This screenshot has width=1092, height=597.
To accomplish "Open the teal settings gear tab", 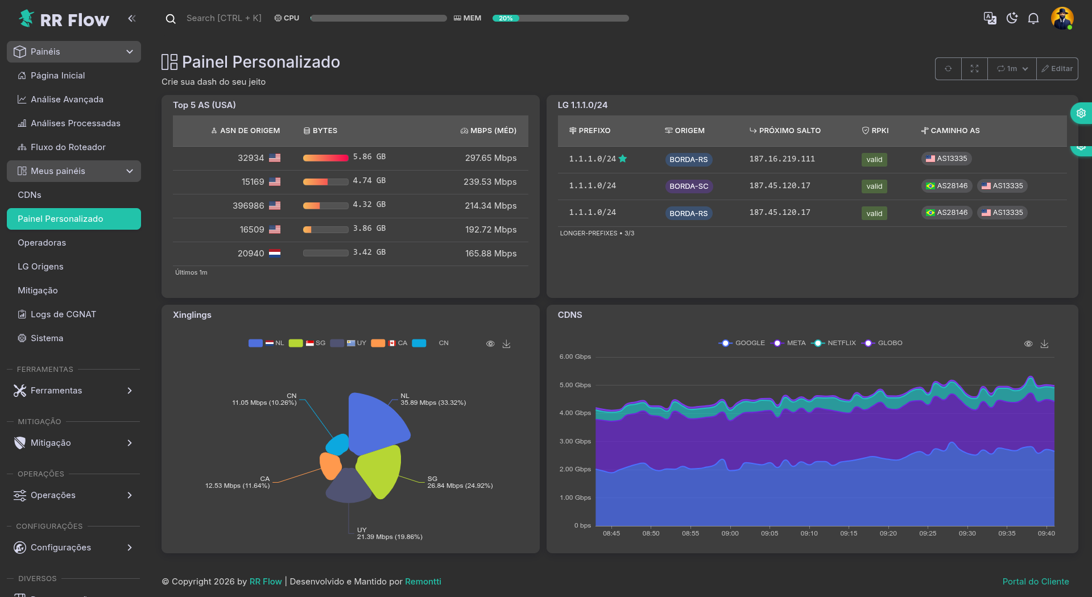I will tap(1081, 113).
